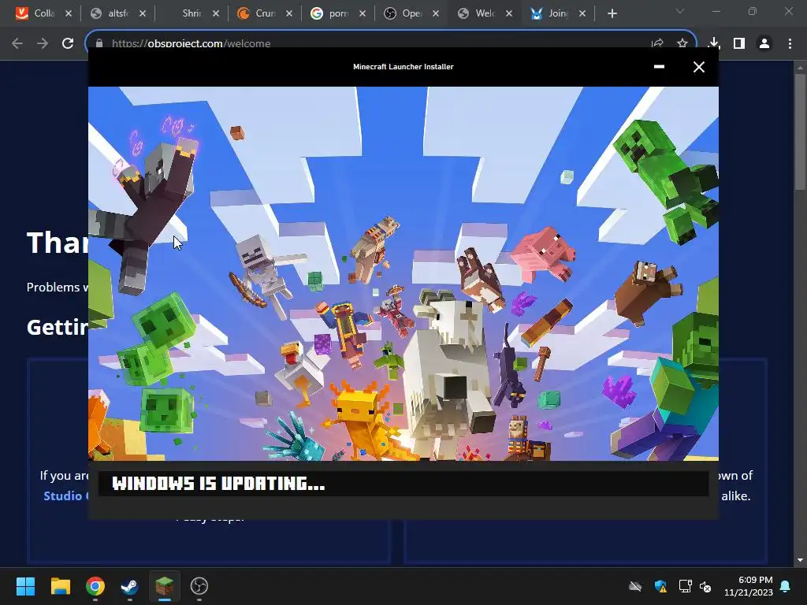Close the Join tab

(582, 14)
